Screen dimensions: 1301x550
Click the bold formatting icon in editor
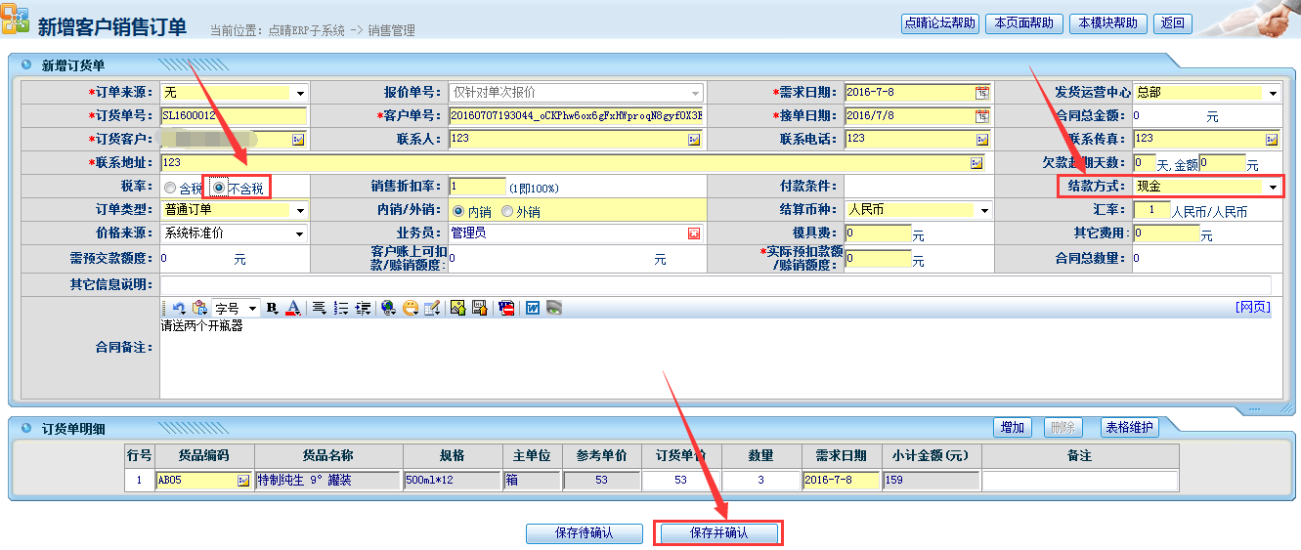[x=272, y=308]
